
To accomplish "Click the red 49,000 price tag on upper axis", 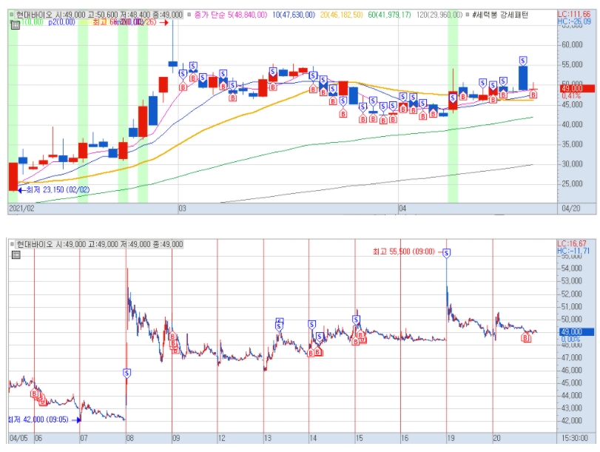I will 573,88.
